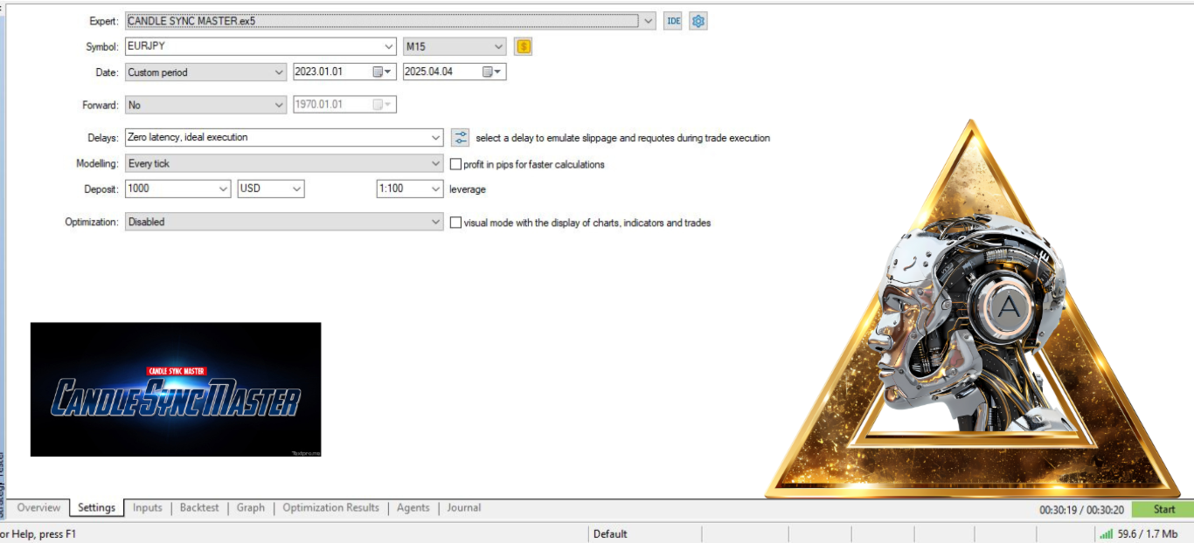Open the Backtest tab
This screenshot has height=543, width=1194.
199,507
